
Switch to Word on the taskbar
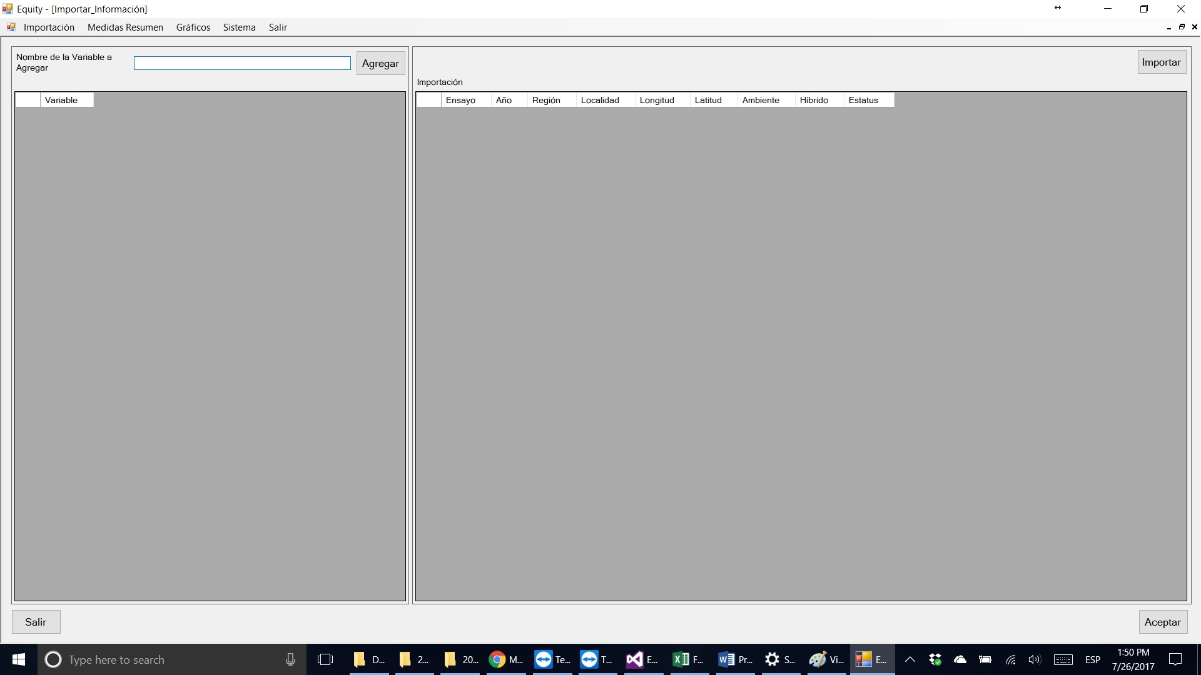click(735, 659)
